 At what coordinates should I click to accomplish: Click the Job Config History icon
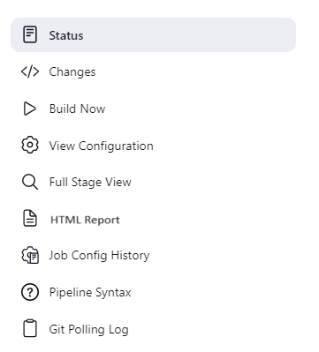coord(30,255)
